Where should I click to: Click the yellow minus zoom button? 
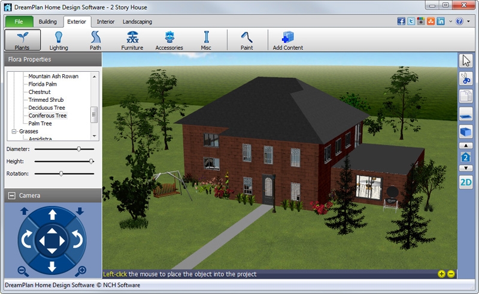[x=451, y=274]
